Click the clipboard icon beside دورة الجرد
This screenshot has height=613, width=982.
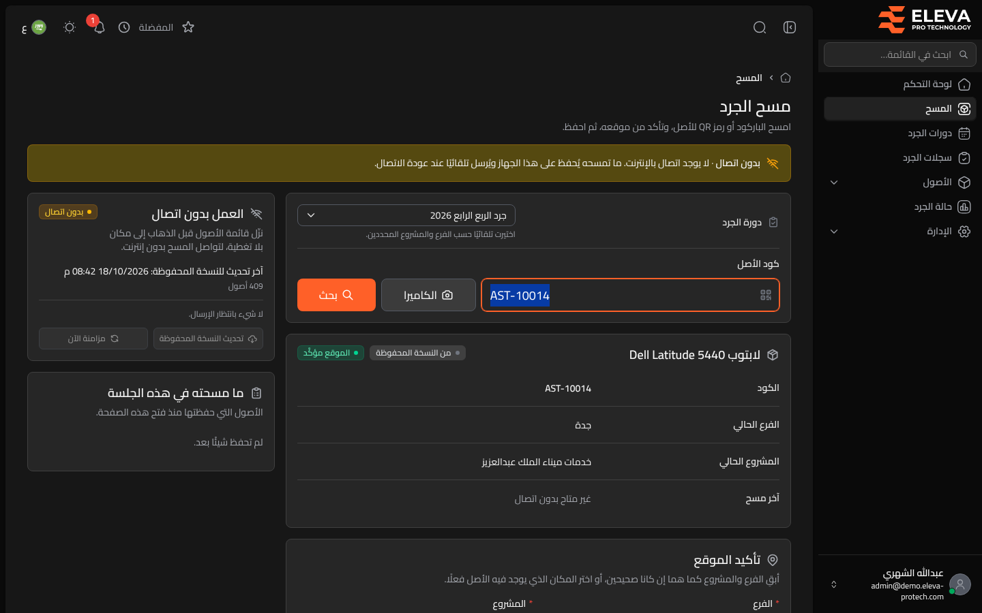point(773,222)
